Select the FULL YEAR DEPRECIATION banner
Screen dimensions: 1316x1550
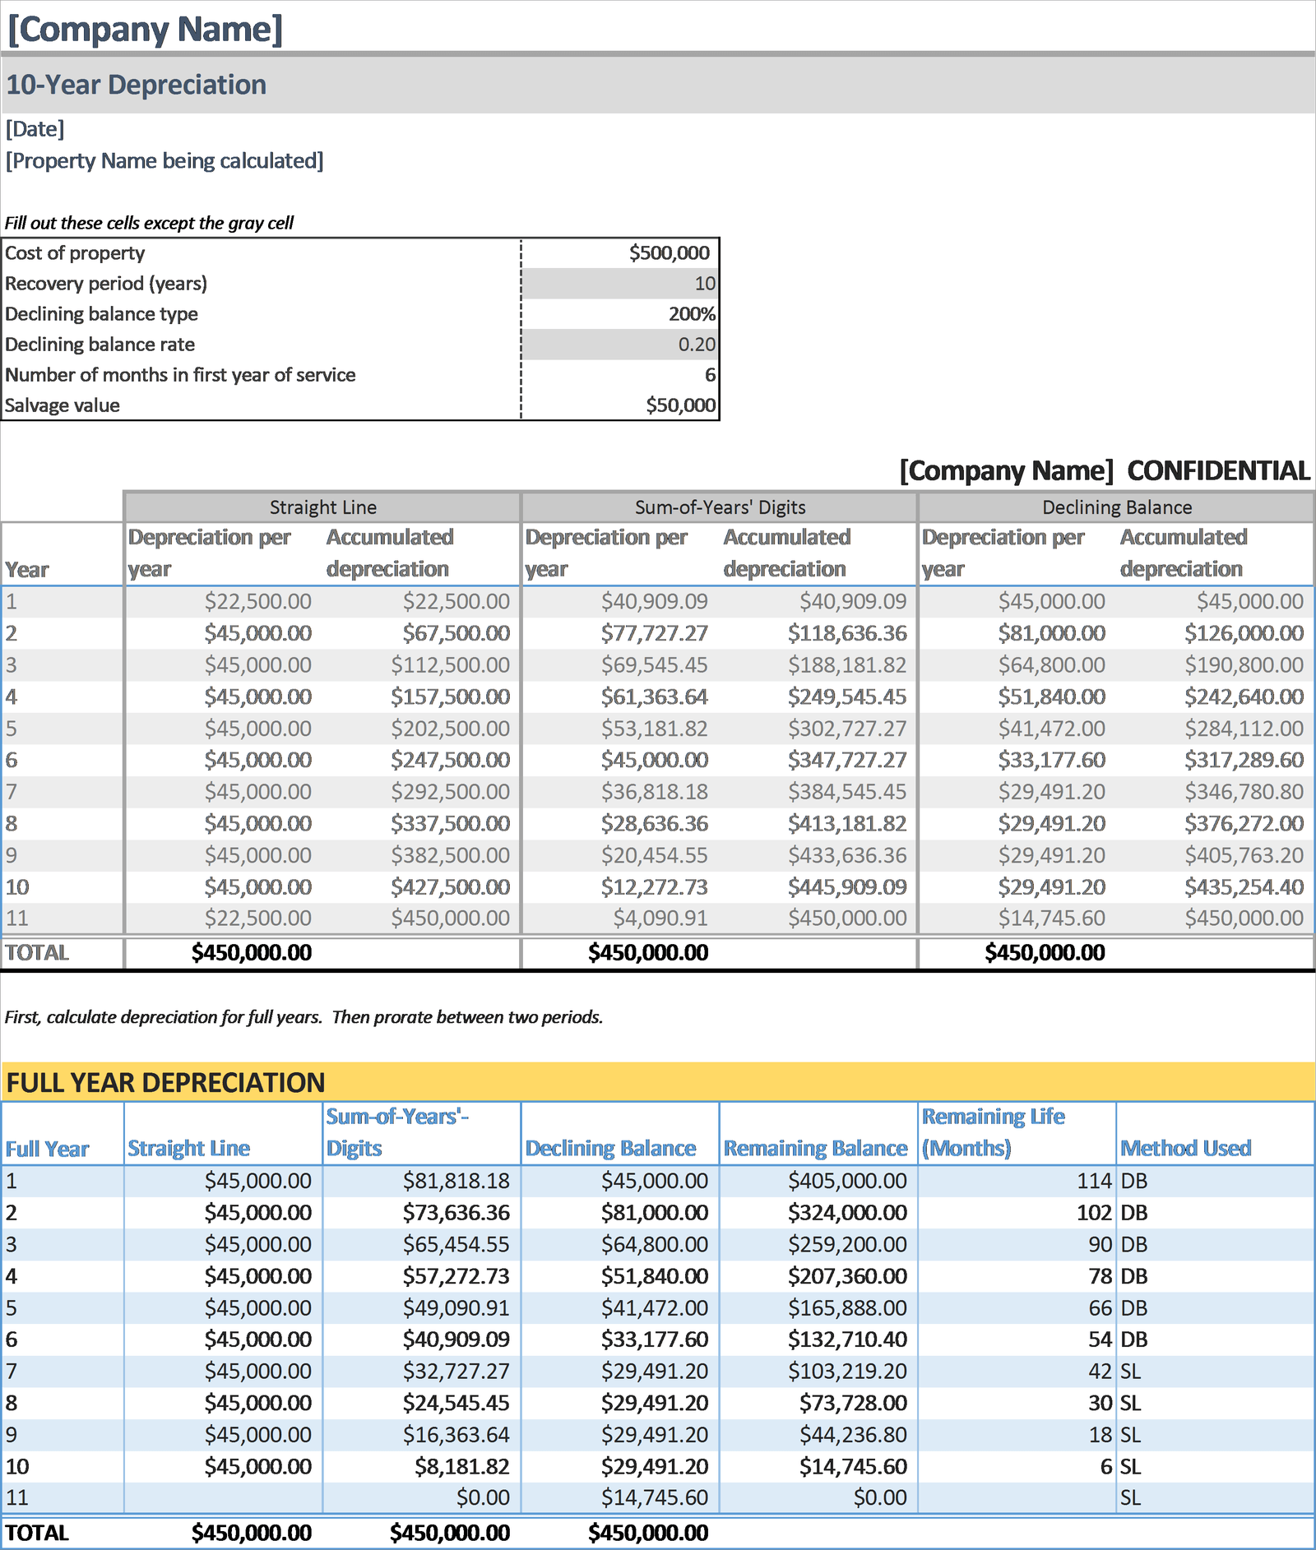(x=658, y=1082)
